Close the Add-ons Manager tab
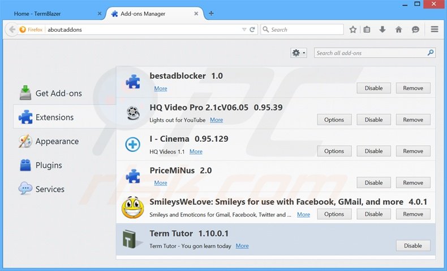 tap(196, 14)
